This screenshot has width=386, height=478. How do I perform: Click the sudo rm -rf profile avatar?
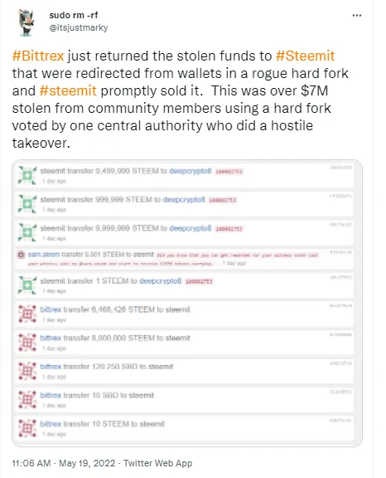(x=27, y=22)
